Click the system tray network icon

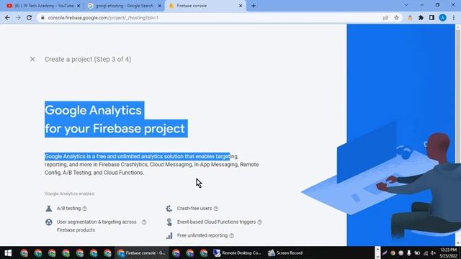click(426, 253)
